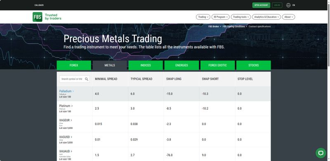Open the language globe icon
Viewport: 330px width, 161px height.
tap(288, 5)
